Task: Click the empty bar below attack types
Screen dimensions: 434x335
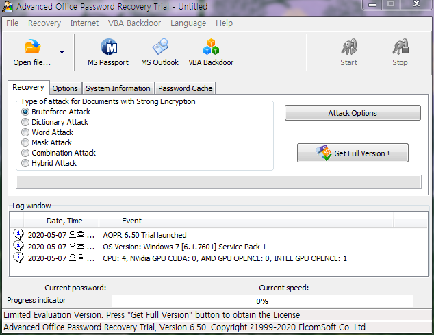Action: [x=218, y=182]
